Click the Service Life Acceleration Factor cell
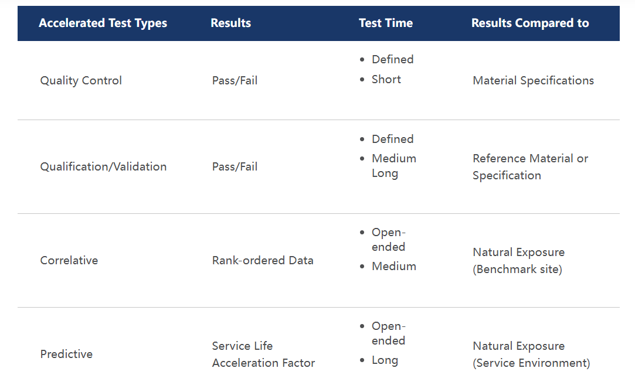This screenshot has width=635, height=392. pos(264,354)
